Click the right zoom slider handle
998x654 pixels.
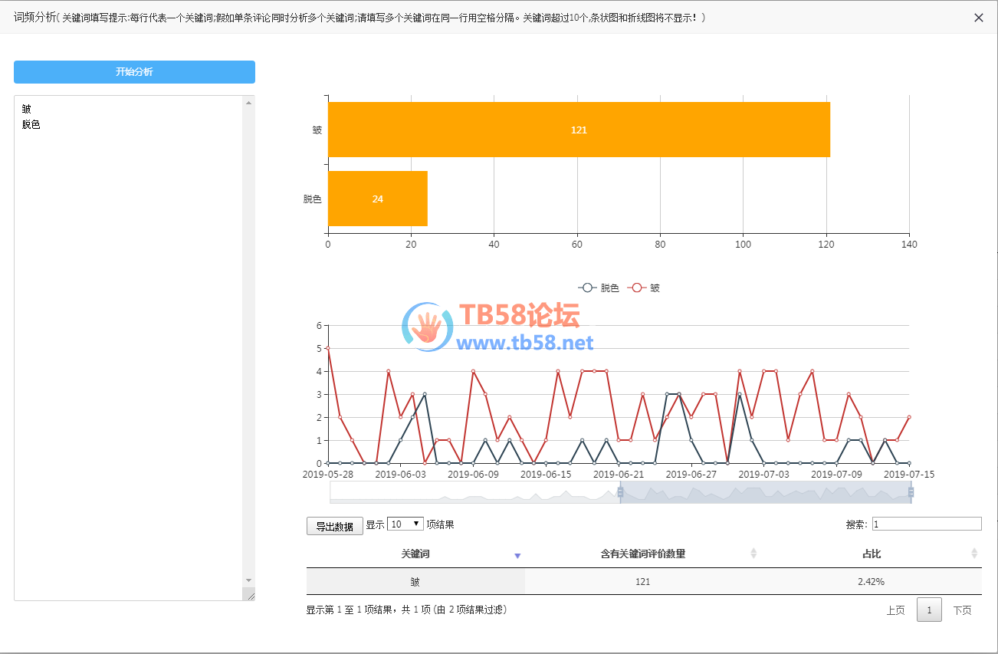[x=911, y=492]
